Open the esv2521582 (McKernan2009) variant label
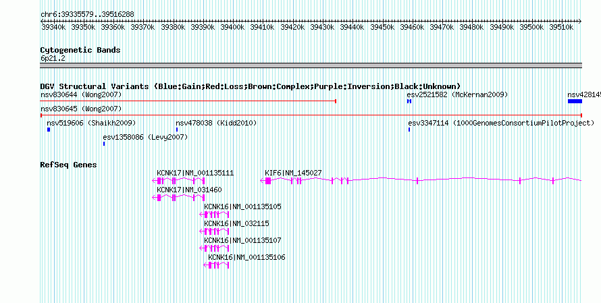 point(457,94)
